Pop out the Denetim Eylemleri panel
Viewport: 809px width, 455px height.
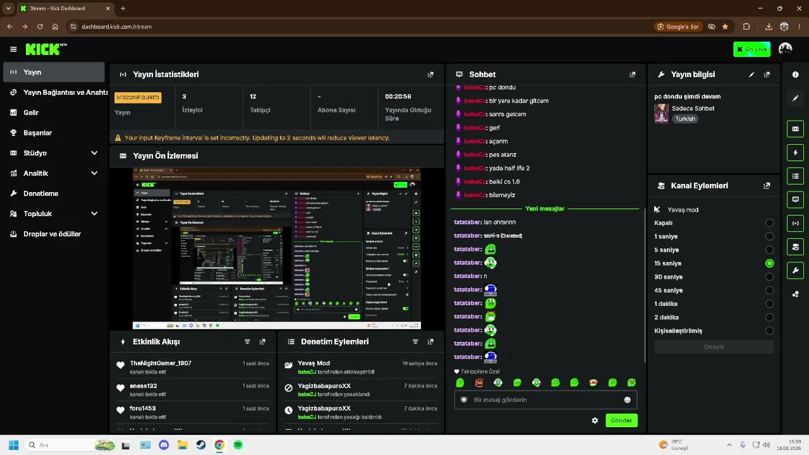[430, 342]
